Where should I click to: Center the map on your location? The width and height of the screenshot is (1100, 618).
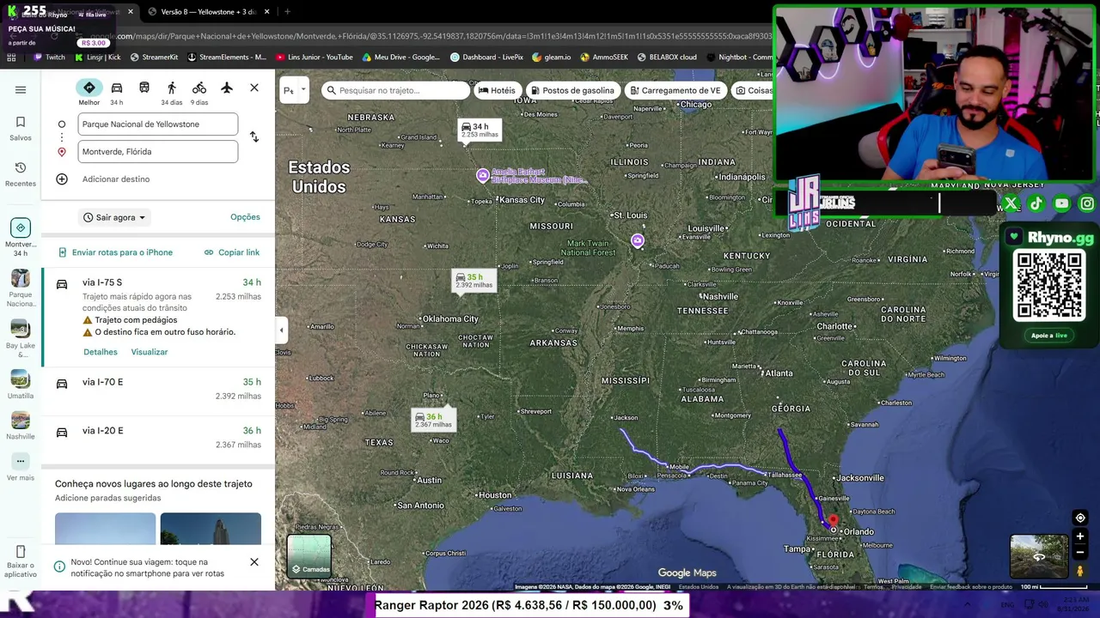coord(1080,518)
